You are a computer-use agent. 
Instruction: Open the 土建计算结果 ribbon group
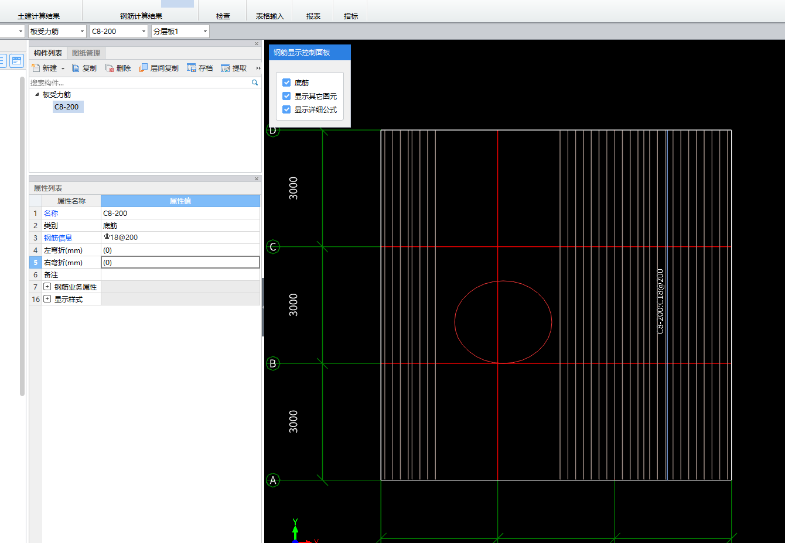tap(39, 16)
